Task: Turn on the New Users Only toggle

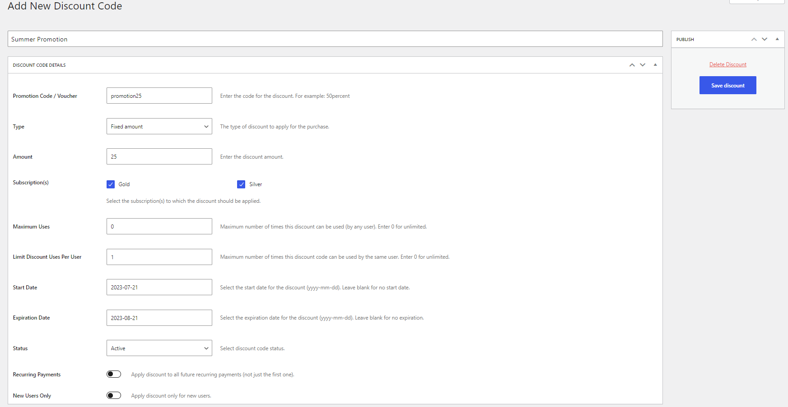Action: coord(114,395)
